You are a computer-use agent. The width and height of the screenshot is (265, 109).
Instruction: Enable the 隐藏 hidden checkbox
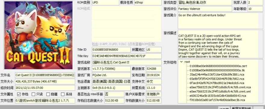(48, 94)
